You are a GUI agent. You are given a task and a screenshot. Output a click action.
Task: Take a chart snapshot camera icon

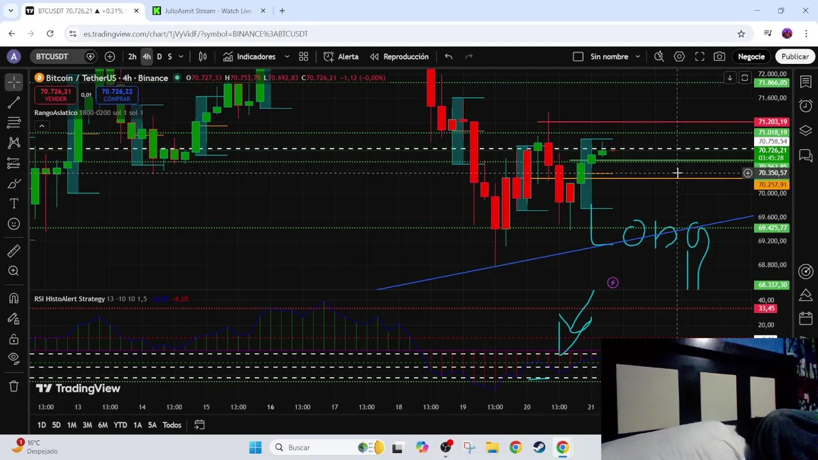coord(720,57)
